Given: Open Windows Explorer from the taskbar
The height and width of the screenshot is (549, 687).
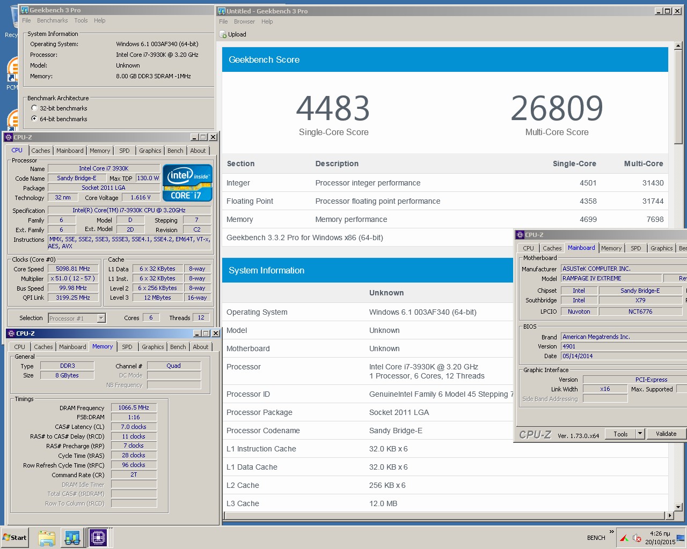Looking at the screenshot, I should [47, 537].
